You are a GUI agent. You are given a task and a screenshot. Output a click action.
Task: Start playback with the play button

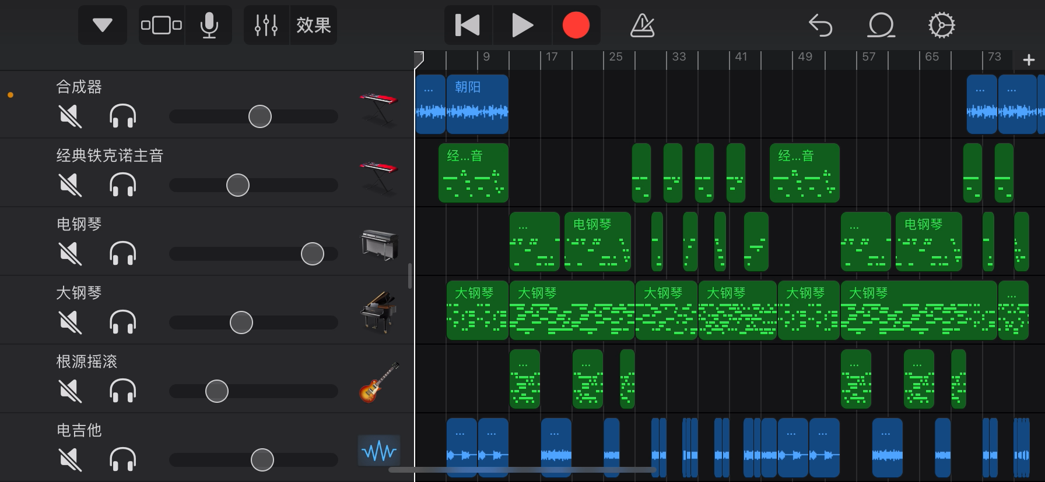pyautogui.click(x=522, y=25)
